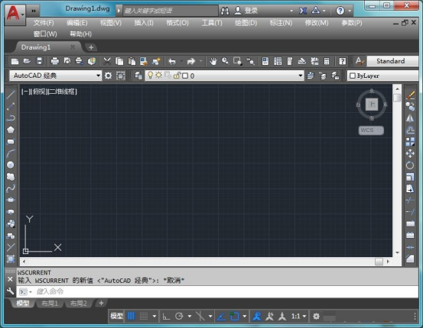Select the Polygon draw tool

[x=11, y=130]
